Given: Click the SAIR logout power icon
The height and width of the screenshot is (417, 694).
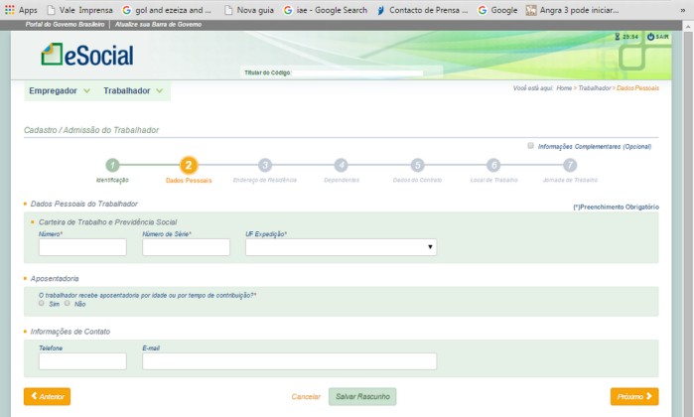Looking at the screenshot, I should (x=650, y=37).
